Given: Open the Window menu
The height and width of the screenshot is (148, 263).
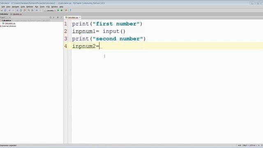Looking at the screenshot, I should 54,7.
